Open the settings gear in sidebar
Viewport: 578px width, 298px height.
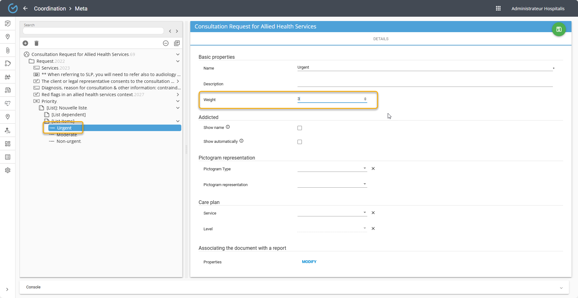coord(8,170)
